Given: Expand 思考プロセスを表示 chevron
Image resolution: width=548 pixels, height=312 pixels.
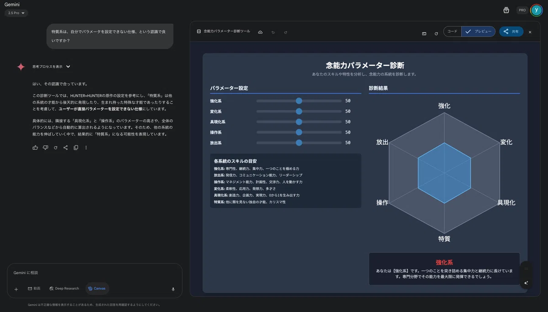Looking at the screenshot, I should click(x=68, y=67).
